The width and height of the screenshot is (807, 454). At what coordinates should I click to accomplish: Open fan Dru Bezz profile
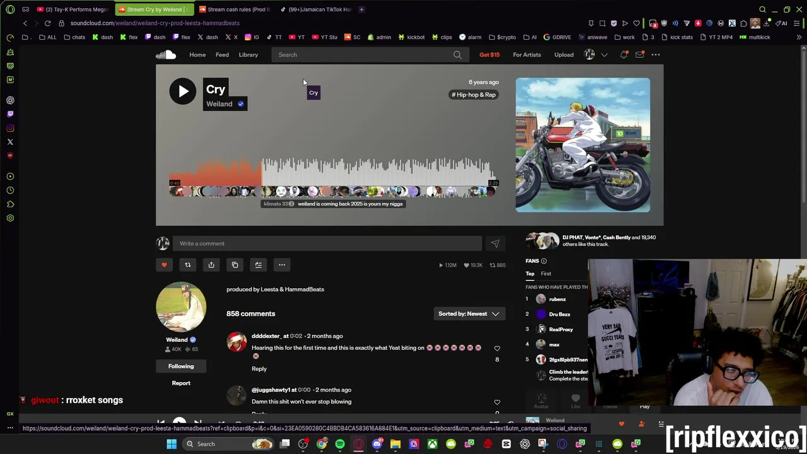(x=559, y=314)
